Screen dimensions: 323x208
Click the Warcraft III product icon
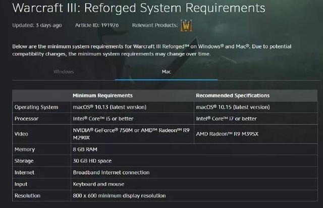coord(186,26)
